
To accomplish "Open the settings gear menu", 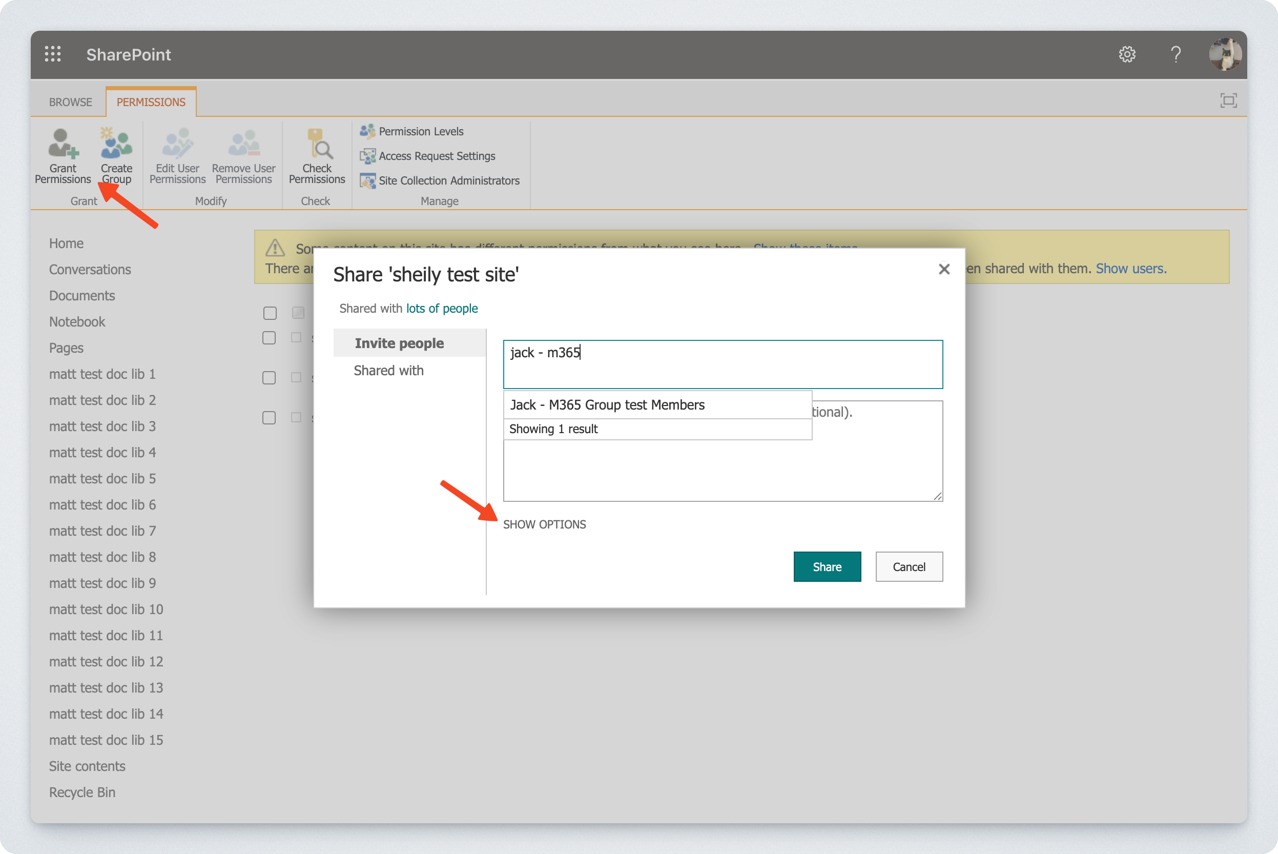I will 1127,54.
